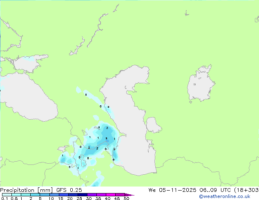Click the 15–20 mm legend color swatch
The height and width of the screenshot is (200, 259).
(63, 195)
